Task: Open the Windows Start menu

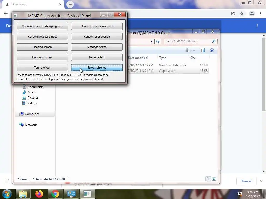Action: (7, 194)
